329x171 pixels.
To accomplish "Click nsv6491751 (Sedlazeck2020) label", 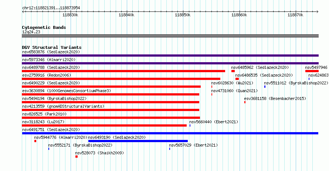I will click(51, 130).
